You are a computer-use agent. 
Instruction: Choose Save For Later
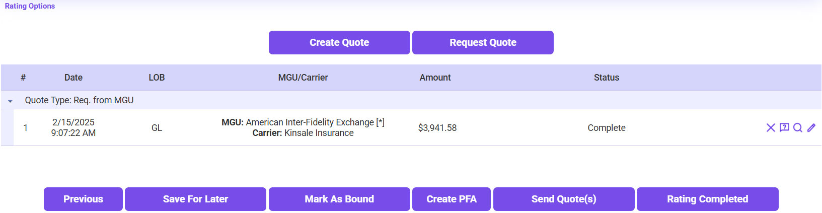[195, 199]
